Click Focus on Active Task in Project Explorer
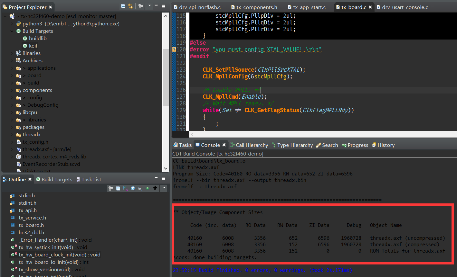This screenshot has height=277, width=457. [140, 6]
